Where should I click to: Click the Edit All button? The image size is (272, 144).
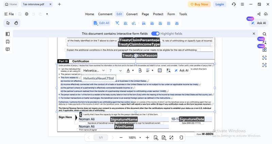coord(101,23)
